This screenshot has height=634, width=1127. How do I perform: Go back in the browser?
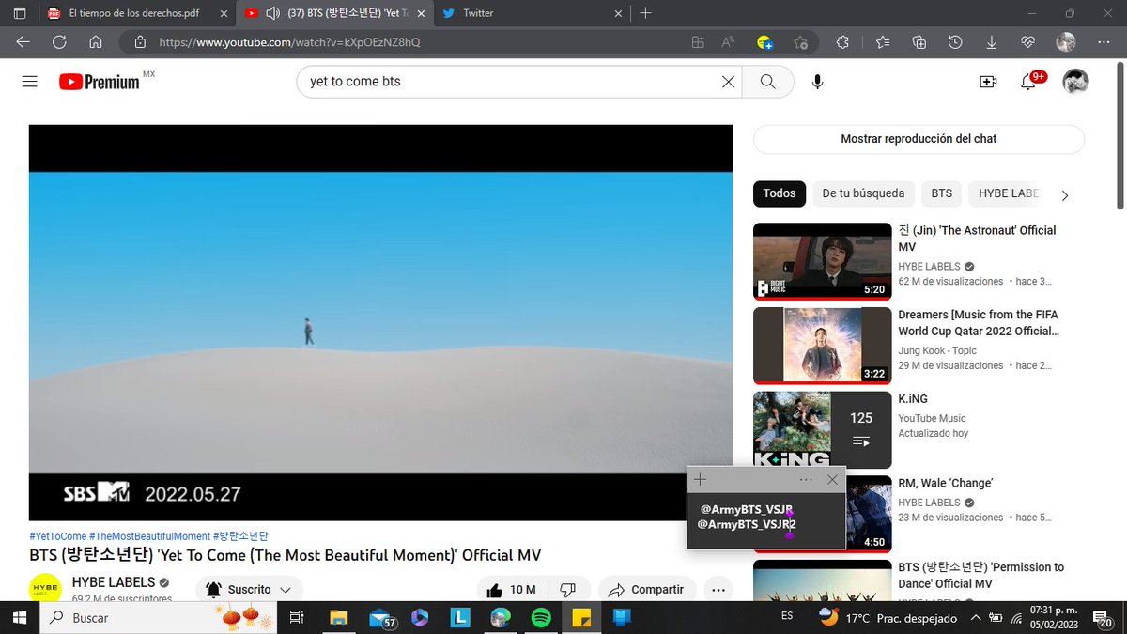pos(23,42)
